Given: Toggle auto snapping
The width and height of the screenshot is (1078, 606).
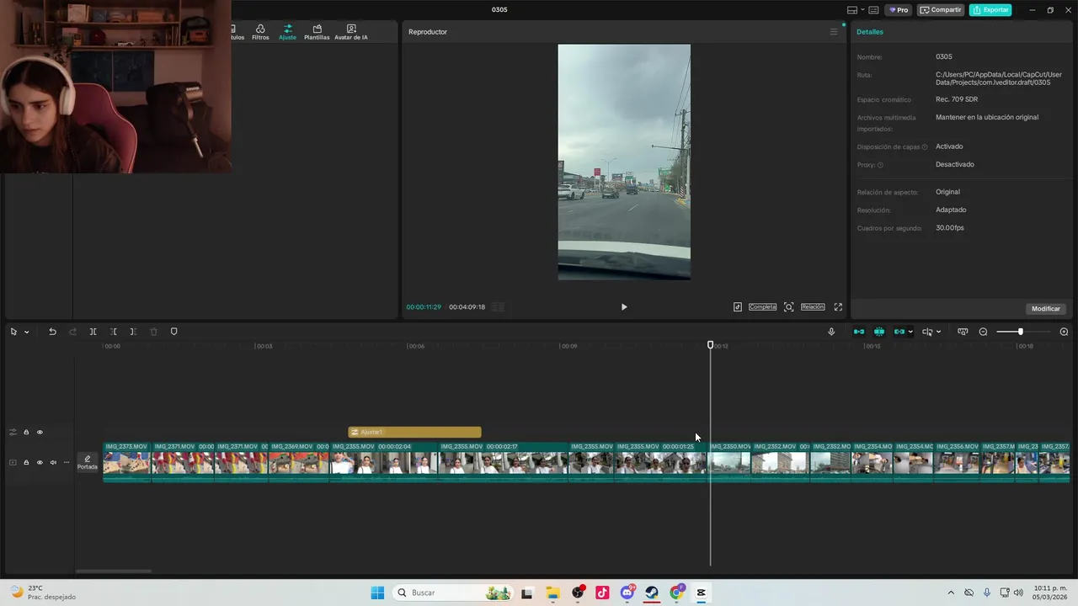Looking at the screenshot, I should click(879, 332).
